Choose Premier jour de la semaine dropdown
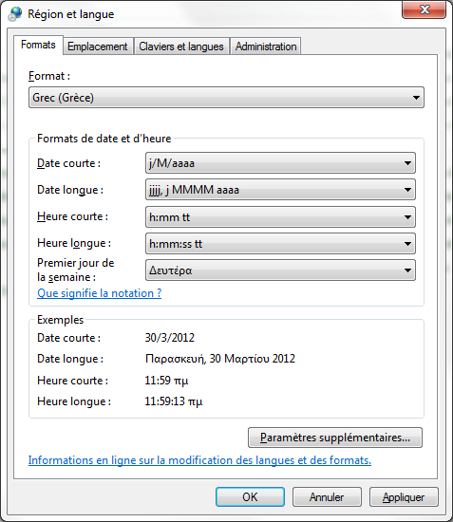This screenshot has width=453, height=522. [280, 270]
